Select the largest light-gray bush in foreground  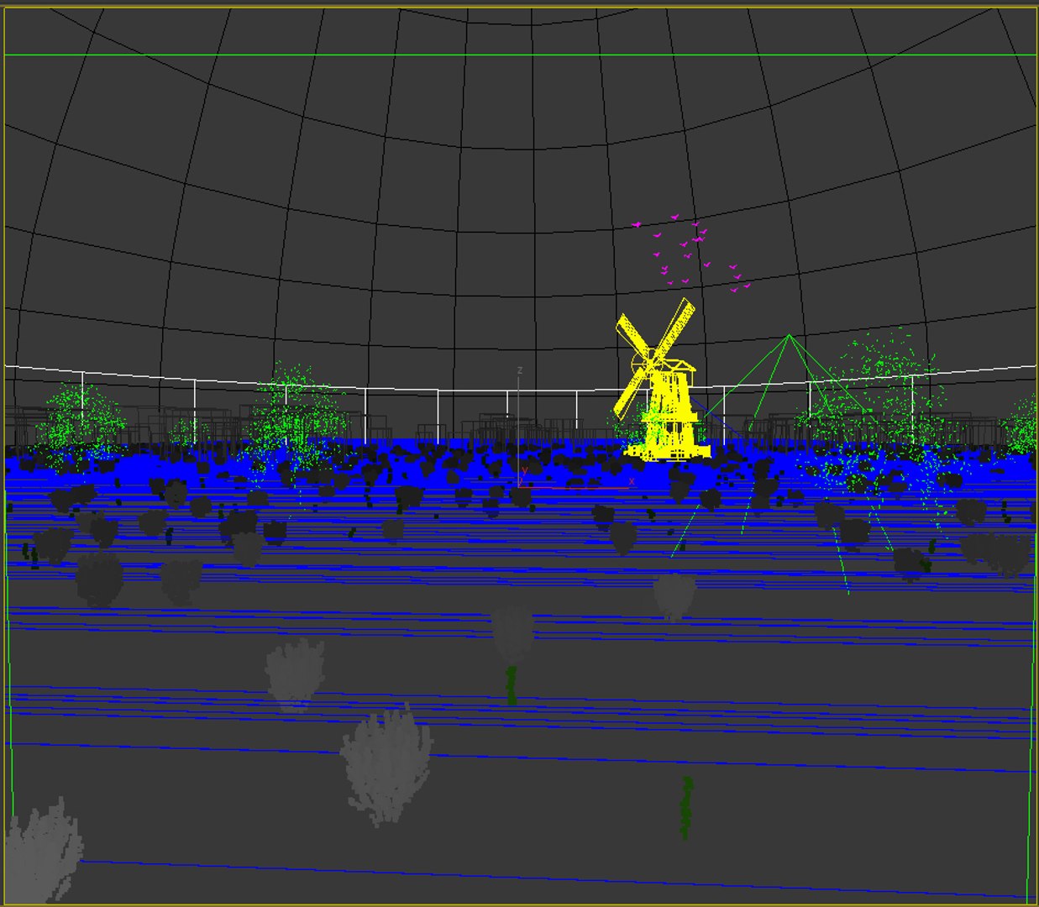coord(386,766)
